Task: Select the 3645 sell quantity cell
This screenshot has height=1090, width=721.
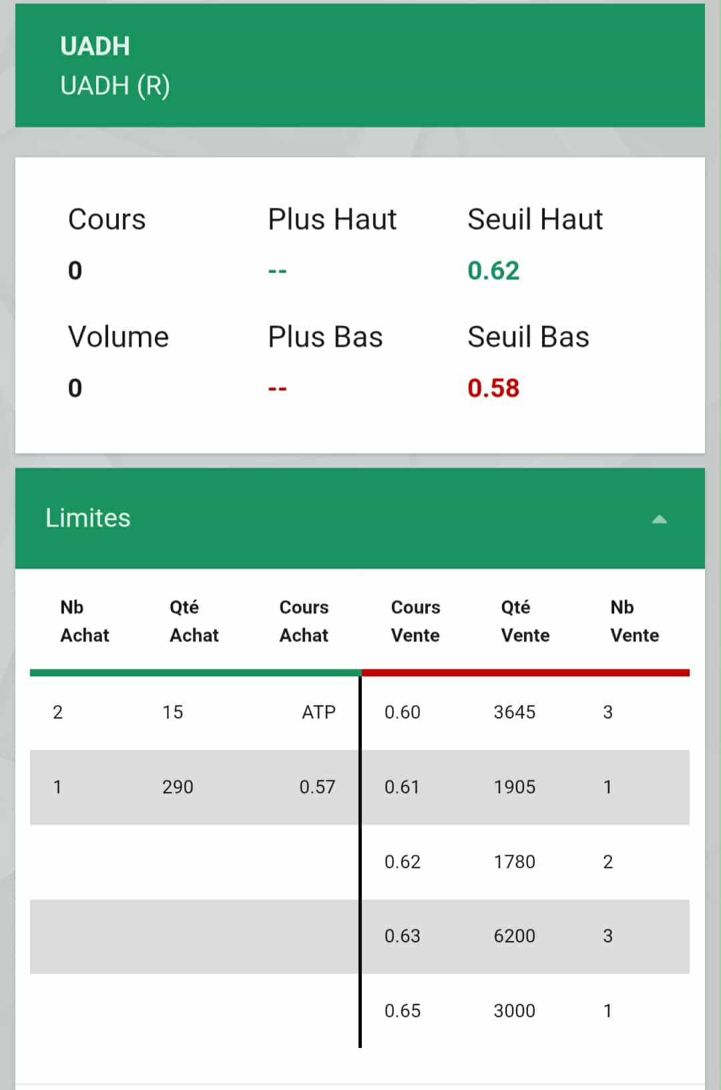Action: 514,712
